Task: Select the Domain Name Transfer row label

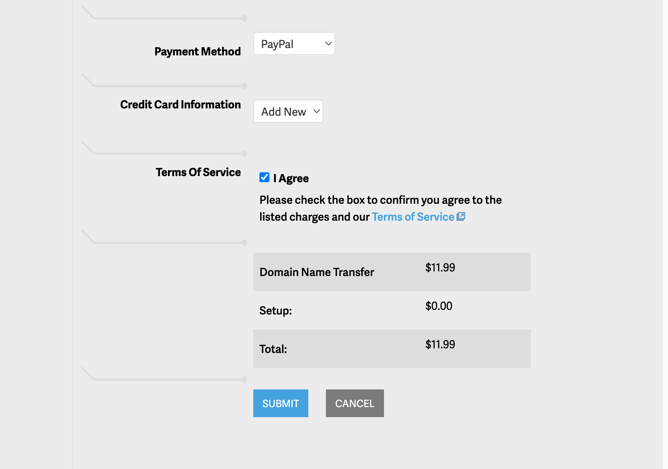Action: 317,272
